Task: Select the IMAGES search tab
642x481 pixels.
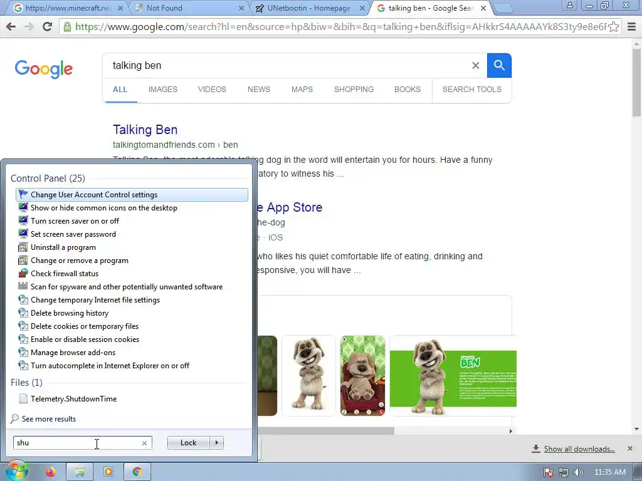Action: pyautogui.click(x=162, y=90)
